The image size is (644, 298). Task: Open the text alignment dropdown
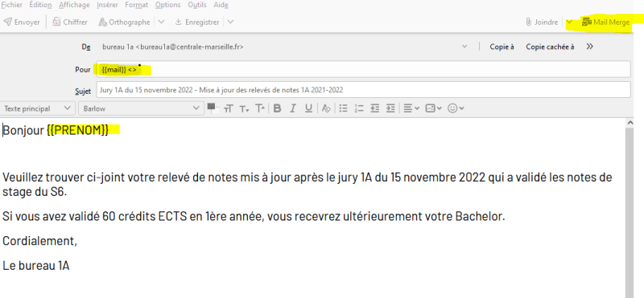click(x=411, y=108)
